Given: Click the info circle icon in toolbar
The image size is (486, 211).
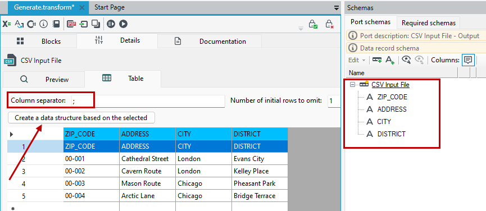Looking at the screenshot, I should point(44,24).
